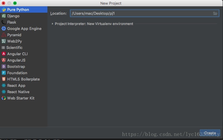The image size is (223, 140).
Task: Click Project Interpreter: New Virtualenv environment text
Action: point(94,24)
